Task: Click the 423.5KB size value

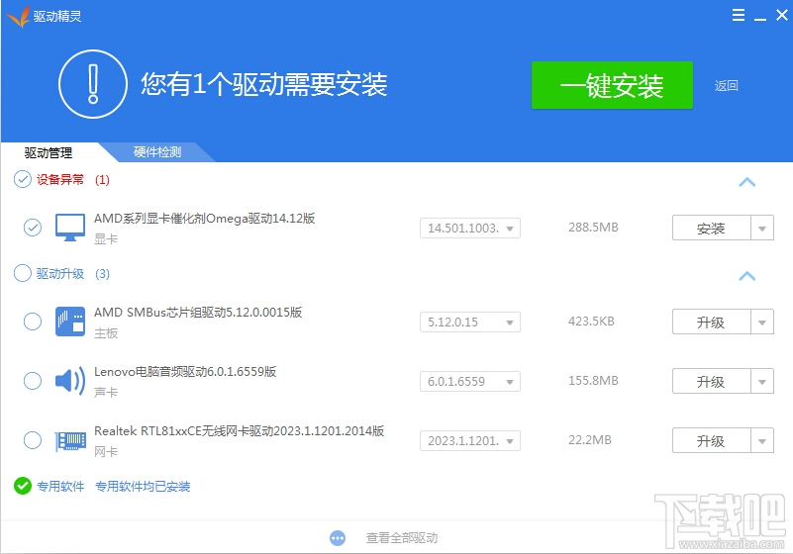Action: tap(591, 322)
